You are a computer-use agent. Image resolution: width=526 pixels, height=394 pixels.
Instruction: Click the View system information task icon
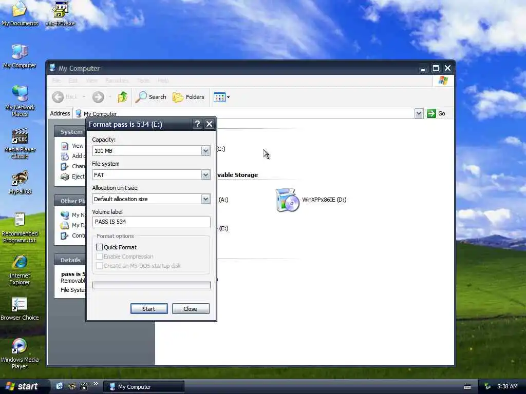click(x=65, y=146)
